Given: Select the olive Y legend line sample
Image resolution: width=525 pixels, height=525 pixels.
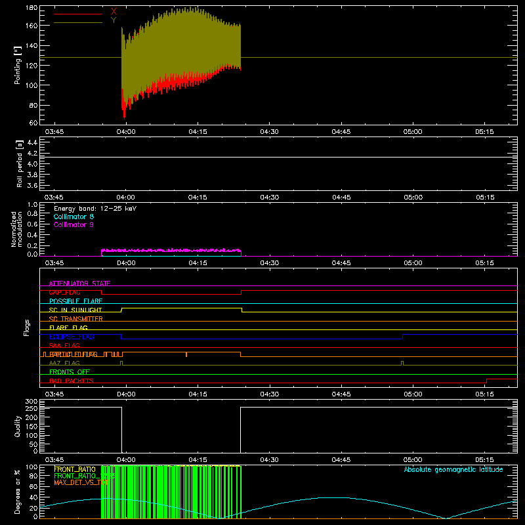Looking at the screenshot, I should click(78, 23).
